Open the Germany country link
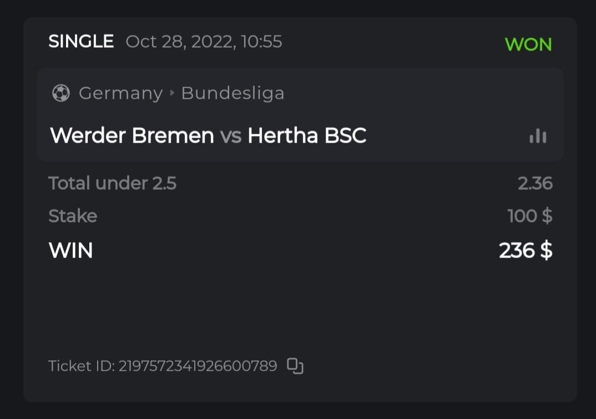 pos(120,93)
